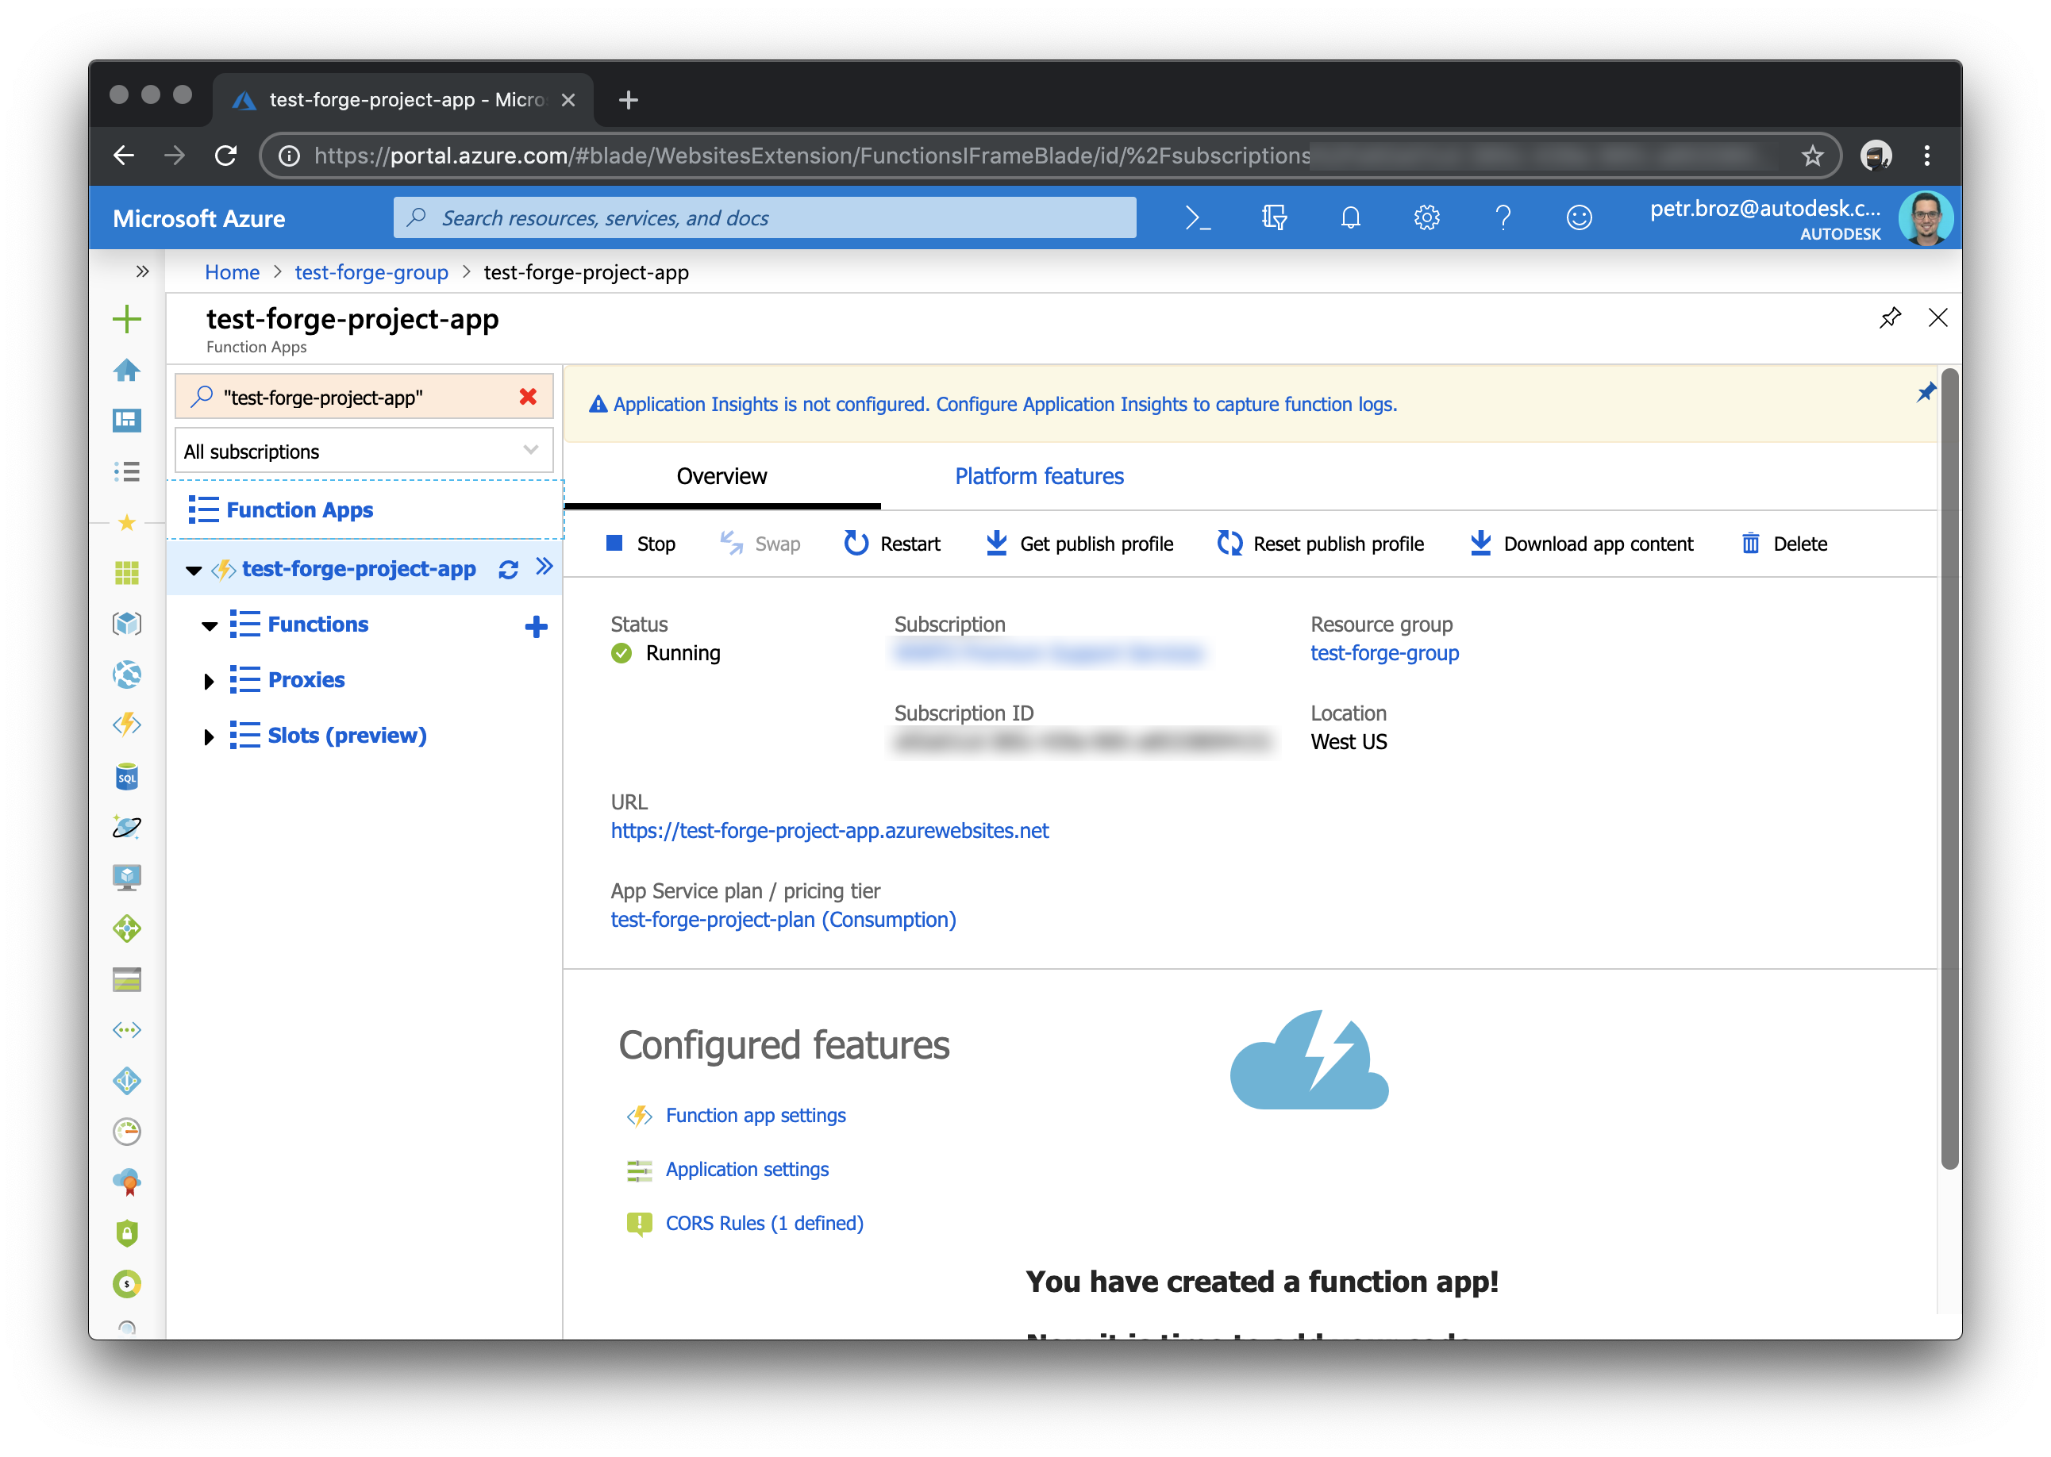Reload the page in browser
Viewport: 2051px width, 1457px height.
point(225,156)
